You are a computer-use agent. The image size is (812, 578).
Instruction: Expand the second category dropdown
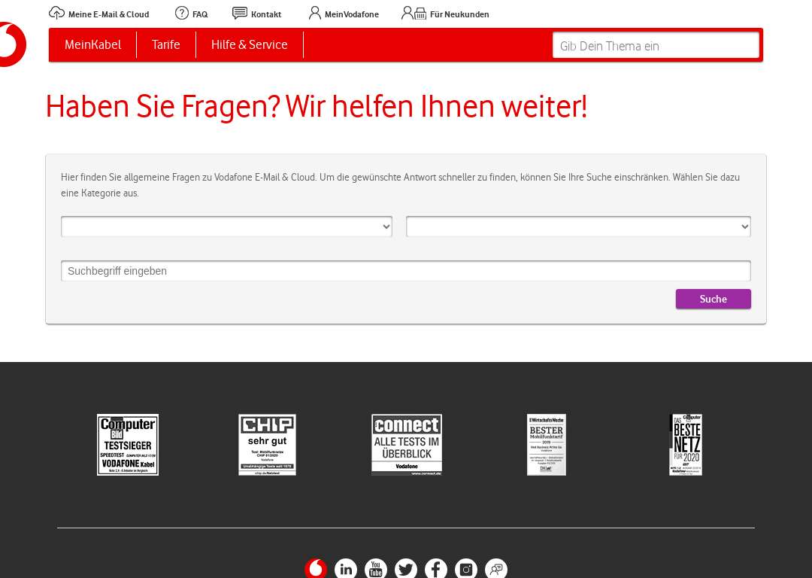(x=578, y=227)
